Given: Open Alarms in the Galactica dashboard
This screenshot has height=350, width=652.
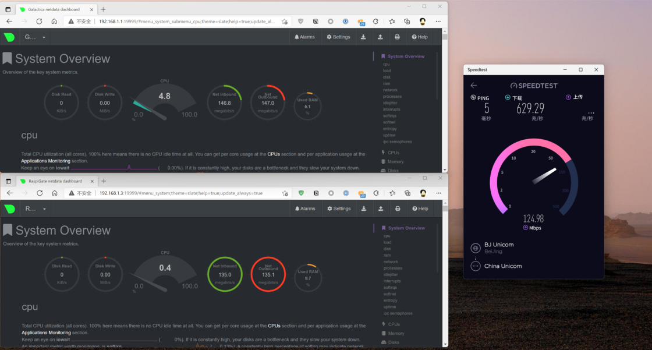Looking at the screenshot, I should [x=305, y=37].
